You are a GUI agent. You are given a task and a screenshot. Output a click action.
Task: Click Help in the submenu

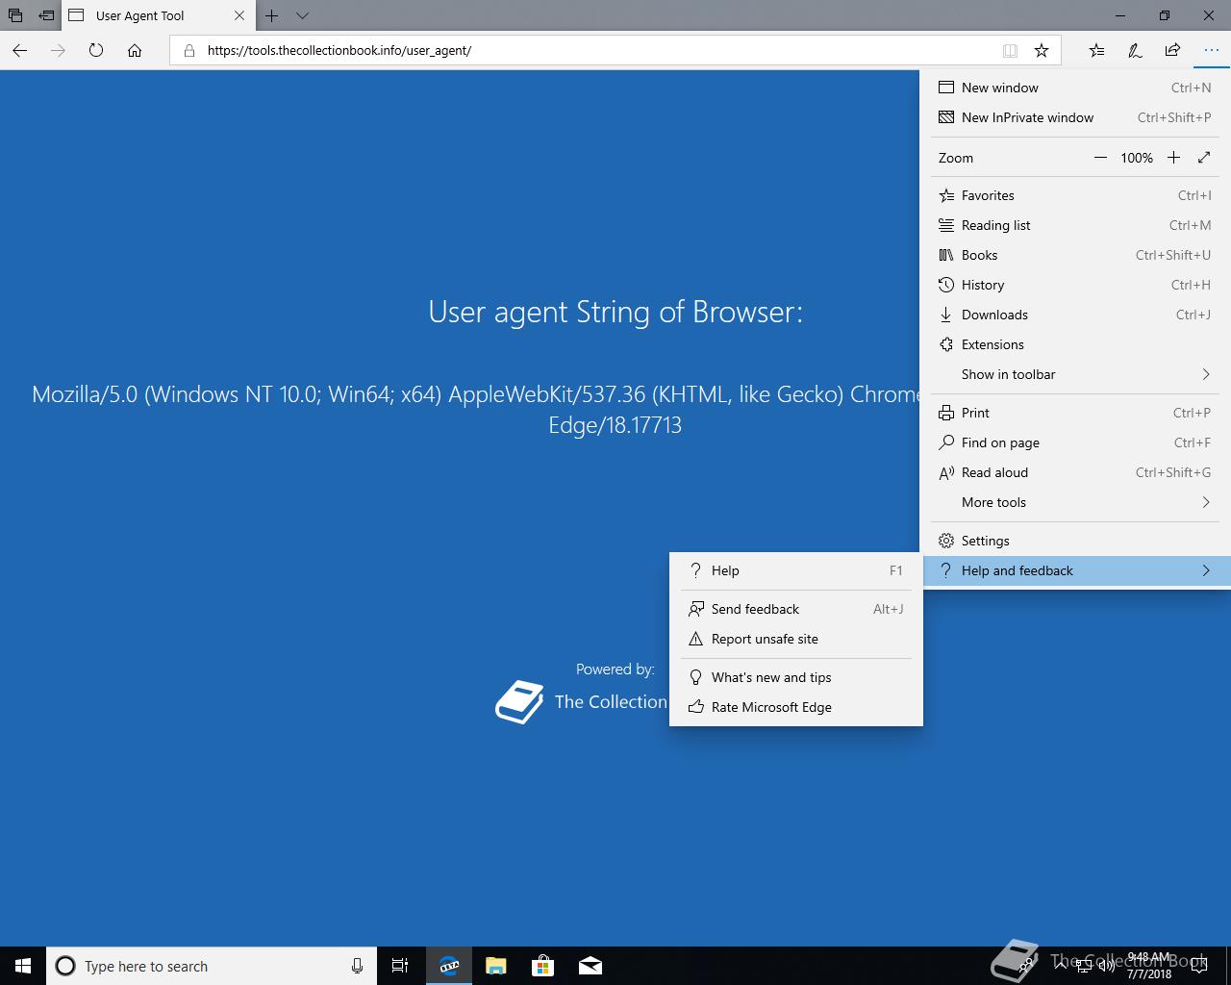click(796, 570)
